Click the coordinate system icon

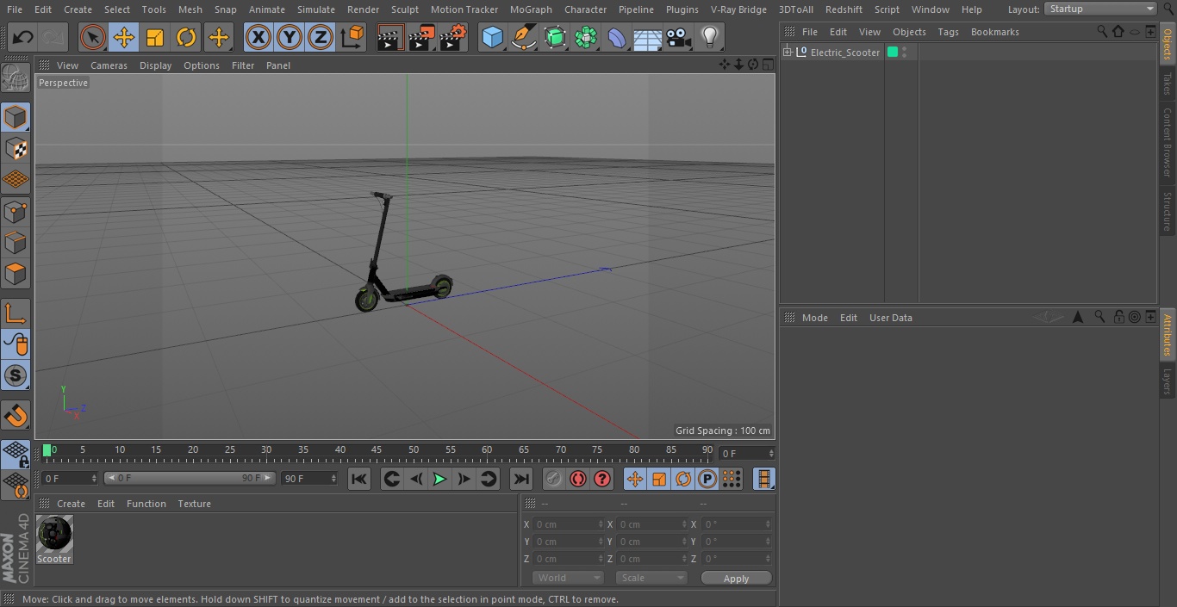tap(352, 37)
